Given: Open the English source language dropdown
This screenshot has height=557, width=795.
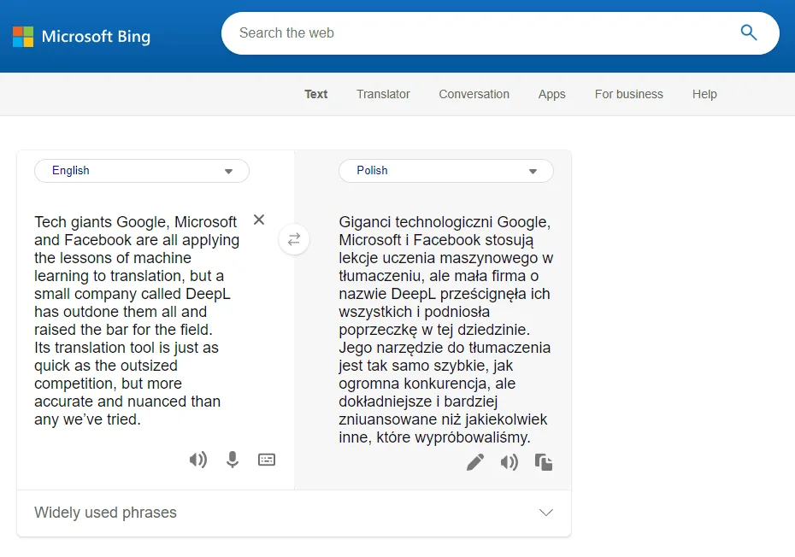Looking at the screenshot, I should (x=141, y=171).
